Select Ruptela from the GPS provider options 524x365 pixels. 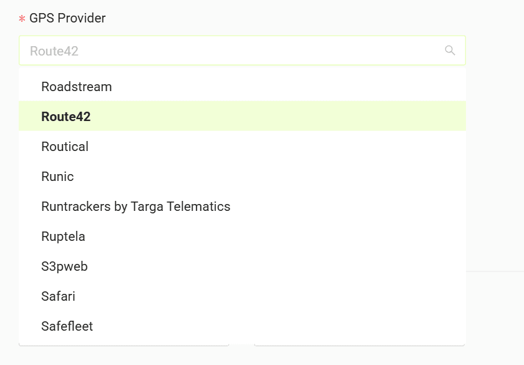pyautogui.click(x=242, y=236)
